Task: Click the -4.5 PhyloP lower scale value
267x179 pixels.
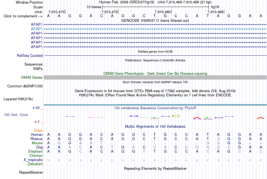Action: point(37,122)
